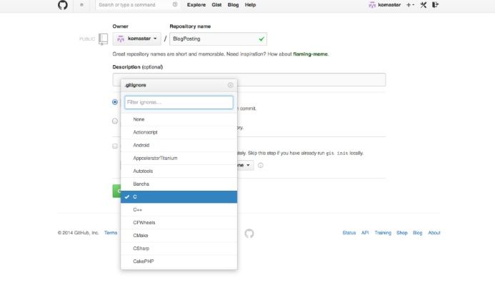Viewport: 495px width, 285px height.
Task: Click the repository book icon
Action: 103,39
